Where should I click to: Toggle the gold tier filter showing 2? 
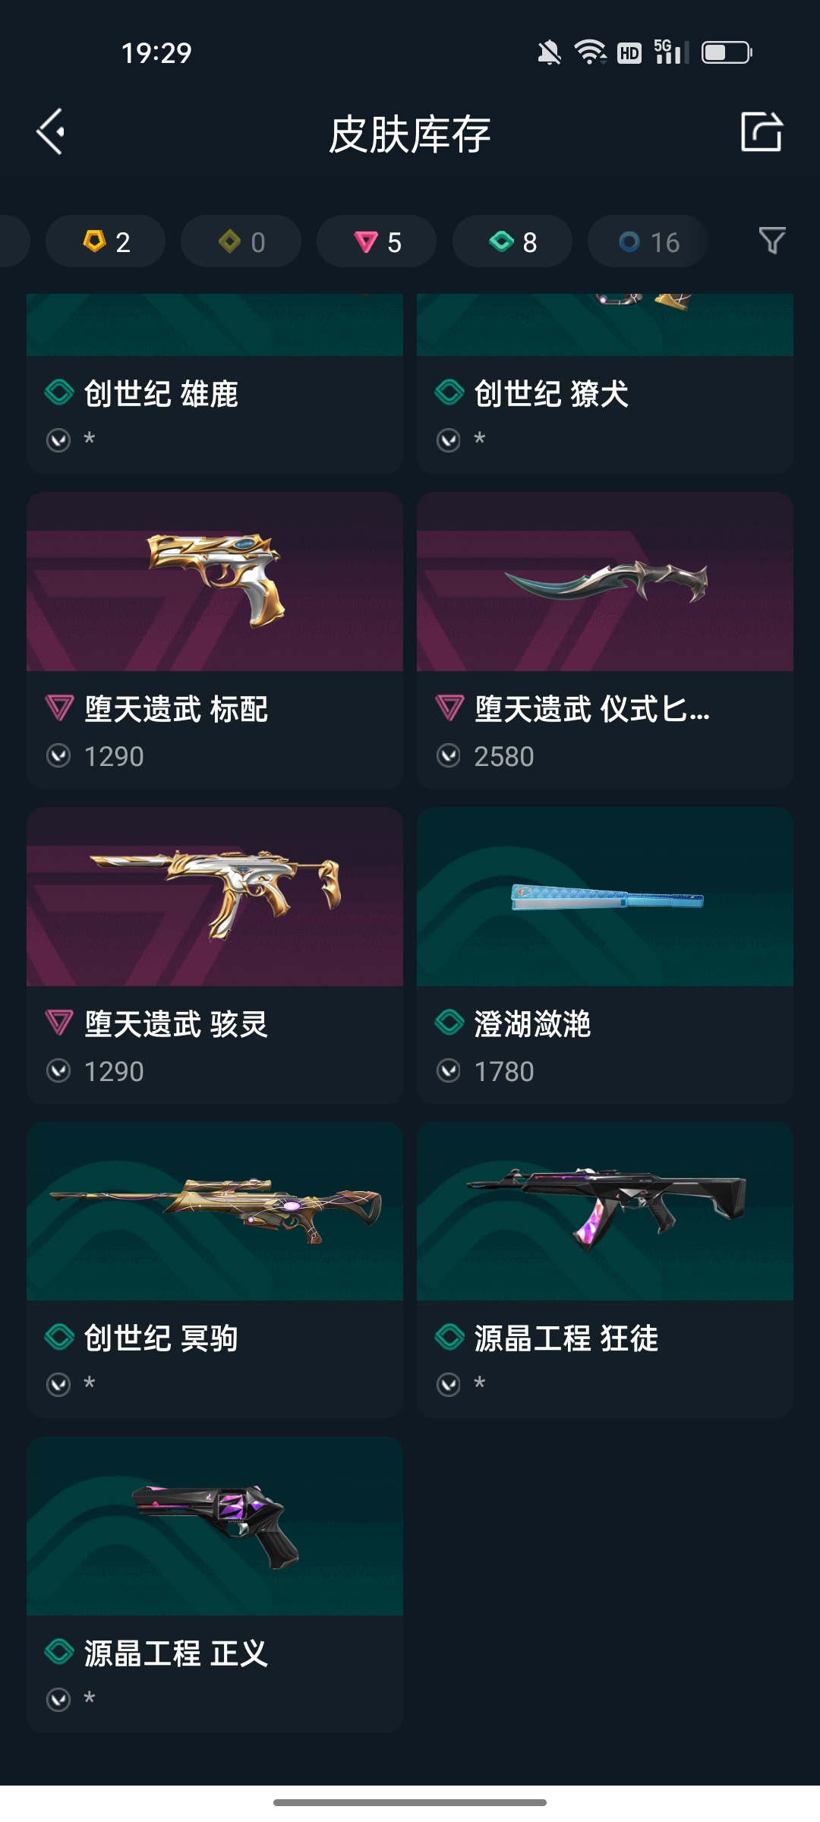106,241
